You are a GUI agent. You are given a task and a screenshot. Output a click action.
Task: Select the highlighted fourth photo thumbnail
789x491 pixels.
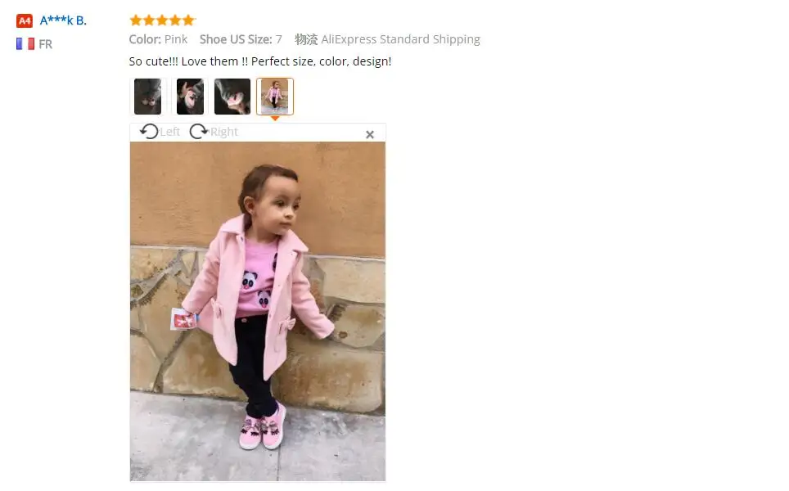(x=275, y=96)
